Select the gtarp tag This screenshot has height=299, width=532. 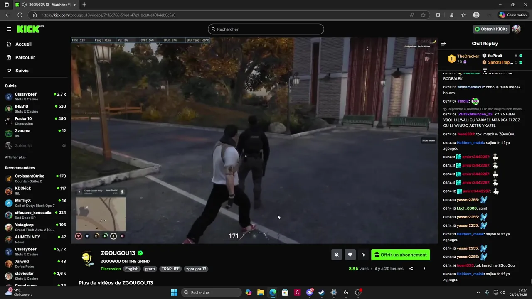click(150, 269)
